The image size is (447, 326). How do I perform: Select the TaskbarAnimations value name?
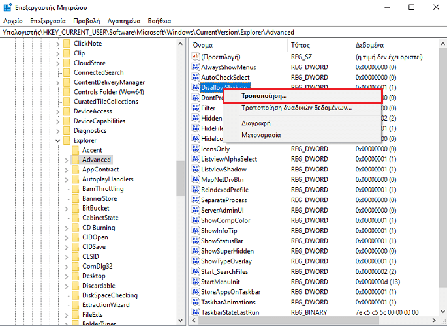click(x=228, y=302)
